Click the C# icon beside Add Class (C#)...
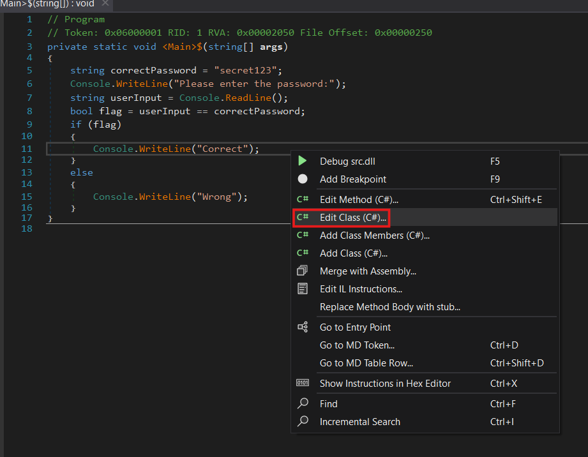The height and width of the screenshot is (457, 588). tap(302, 253)
